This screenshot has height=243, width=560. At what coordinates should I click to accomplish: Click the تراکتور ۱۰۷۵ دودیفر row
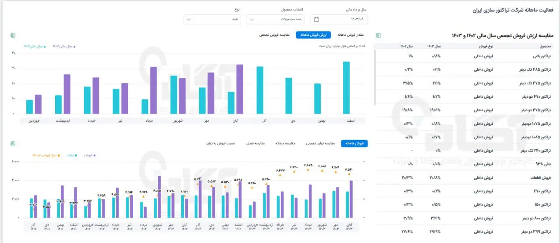[x=465, y=124]
